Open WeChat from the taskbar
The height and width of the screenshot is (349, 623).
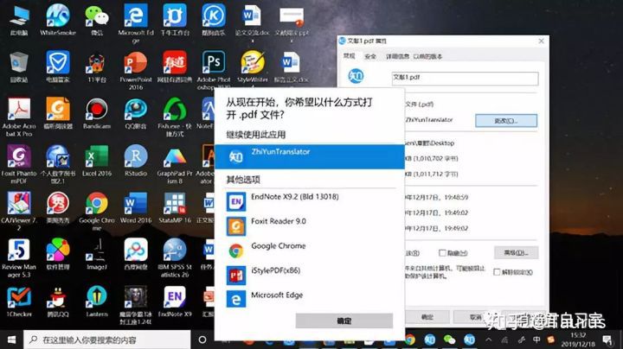449,339
